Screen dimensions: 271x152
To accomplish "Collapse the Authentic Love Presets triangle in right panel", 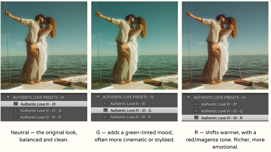I will point(189,97).
